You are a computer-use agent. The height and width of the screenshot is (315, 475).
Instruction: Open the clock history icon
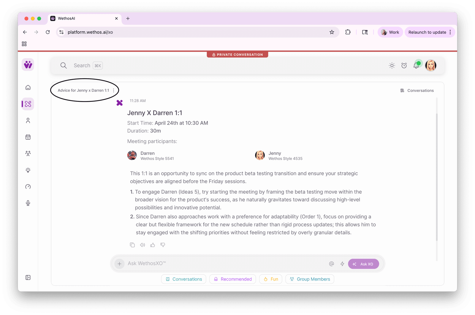coord(404,66)
